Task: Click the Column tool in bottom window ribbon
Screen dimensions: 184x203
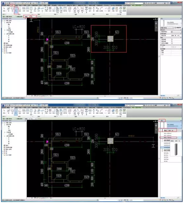Action: [16, 112]
